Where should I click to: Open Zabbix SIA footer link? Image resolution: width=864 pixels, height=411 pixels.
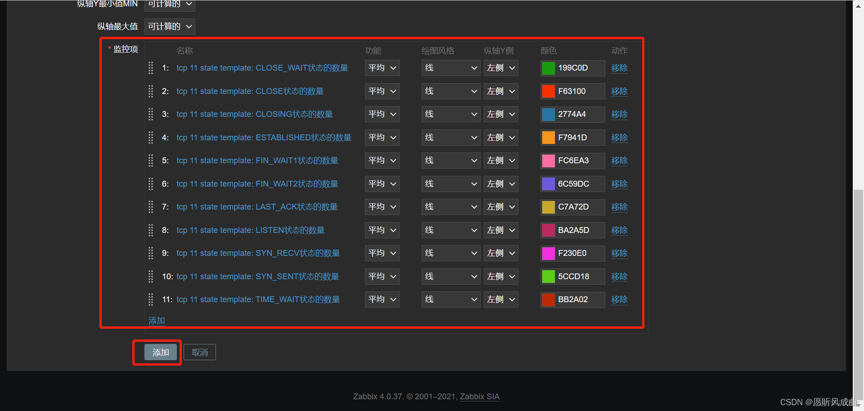tap(480, 397)
